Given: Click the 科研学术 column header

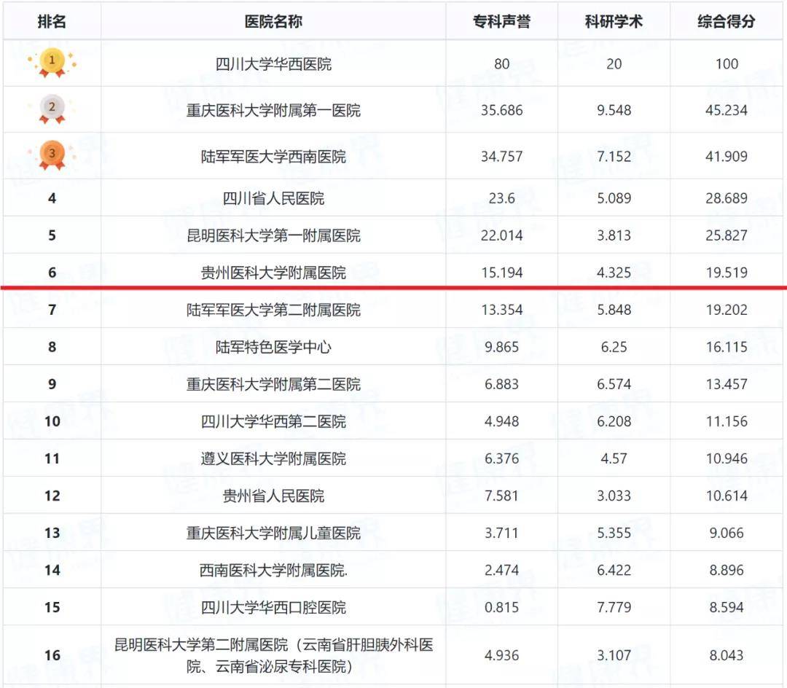Looking at the screenshot, I should click(x=614, y=21).
